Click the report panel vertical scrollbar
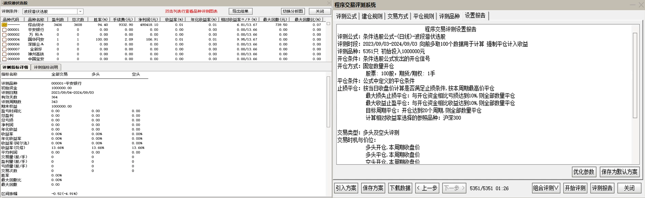The height and width of the screenshot is (198, 645). click(635, 75)
